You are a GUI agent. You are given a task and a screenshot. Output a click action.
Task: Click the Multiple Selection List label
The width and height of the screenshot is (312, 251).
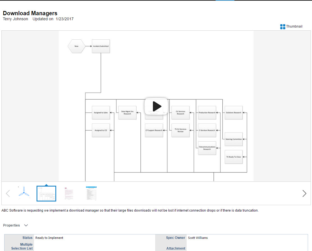coord(22,246)
